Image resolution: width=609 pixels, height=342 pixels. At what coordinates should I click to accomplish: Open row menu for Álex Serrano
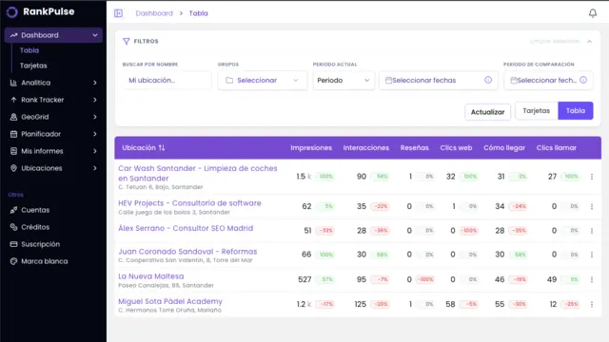592,231
